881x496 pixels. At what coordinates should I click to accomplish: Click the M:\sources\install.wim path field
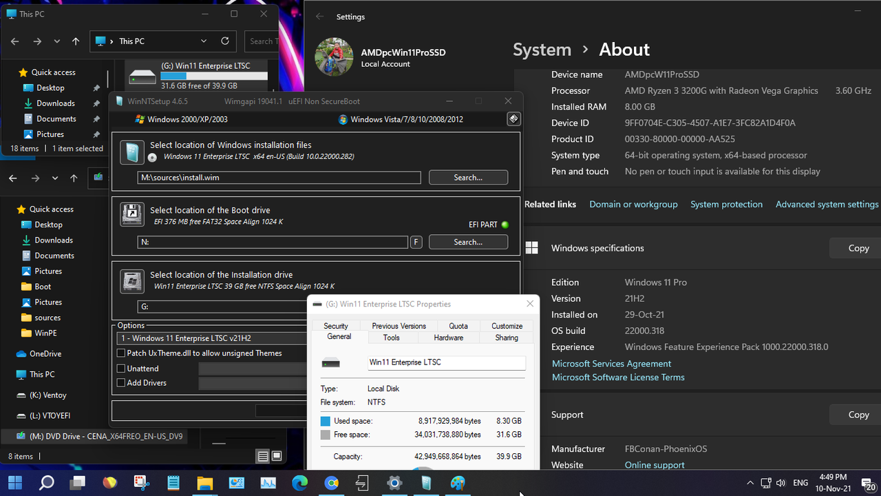279,177
